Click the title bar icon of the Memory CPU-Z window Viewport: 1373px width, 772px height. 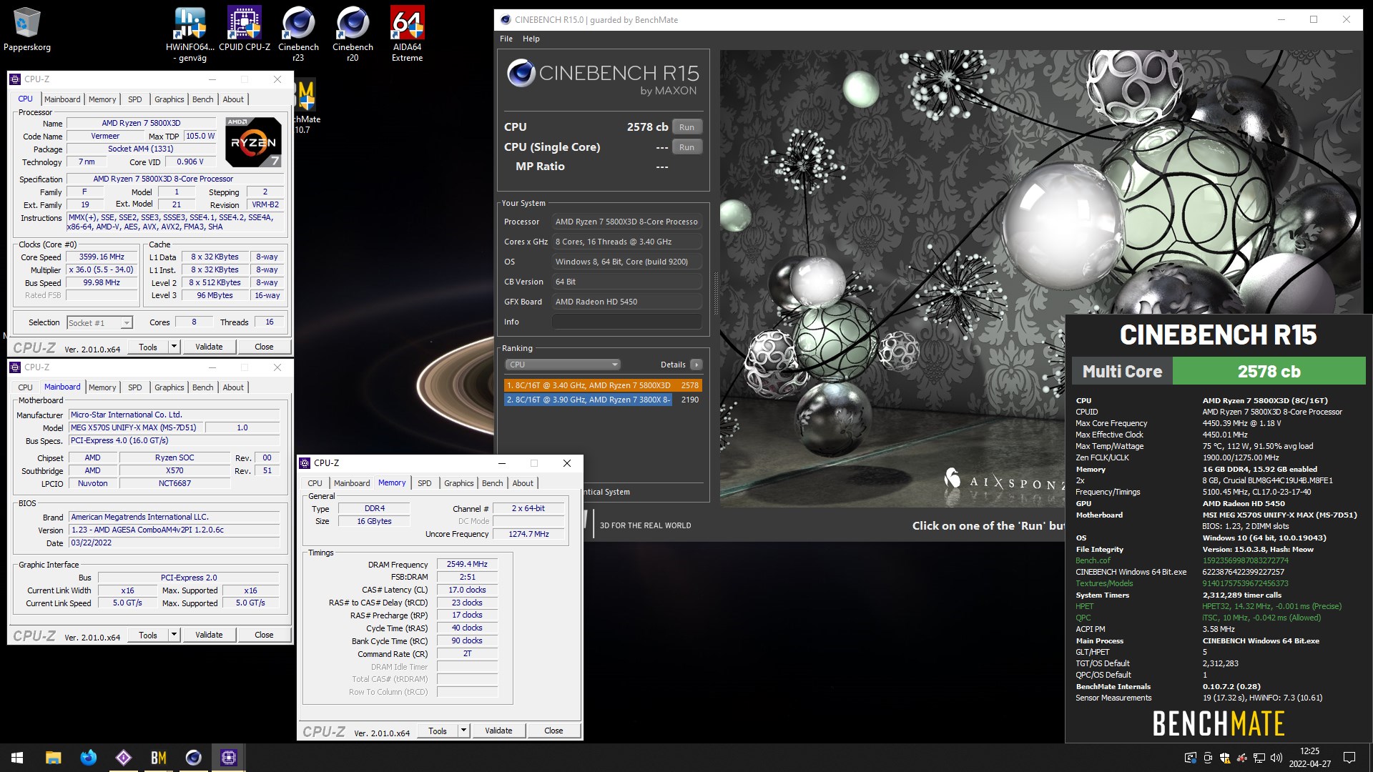(x=305, y=463)
